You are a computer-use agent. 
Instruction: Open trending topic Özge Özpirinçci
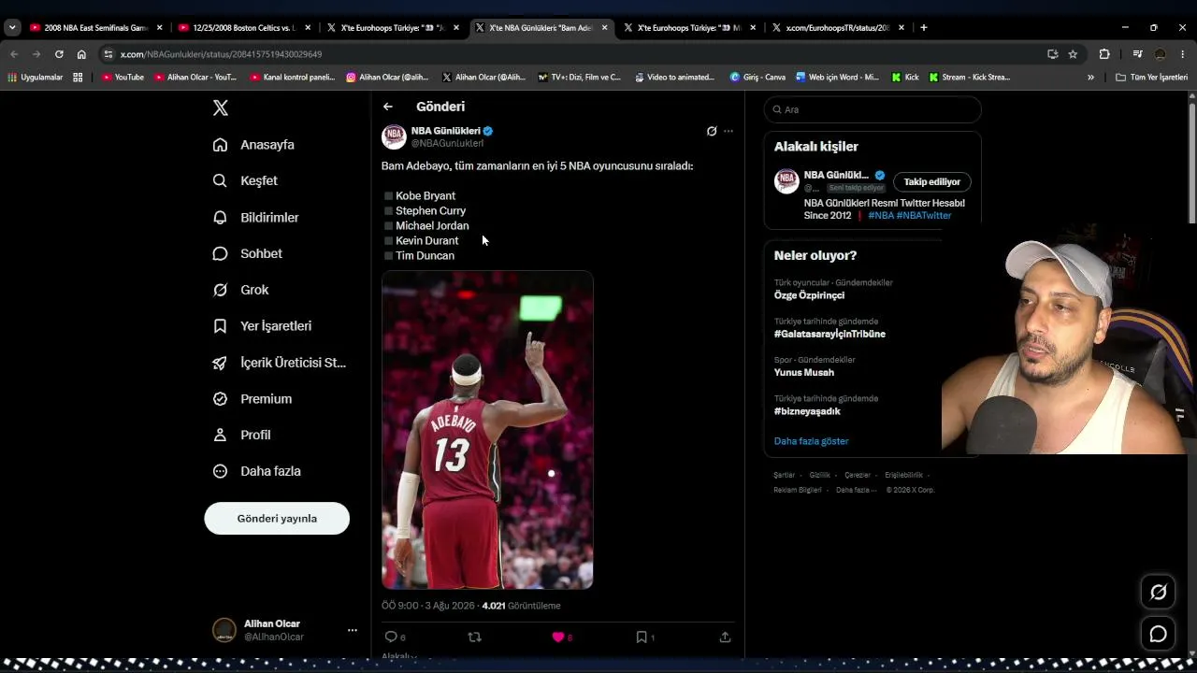[x=809, y=295]
